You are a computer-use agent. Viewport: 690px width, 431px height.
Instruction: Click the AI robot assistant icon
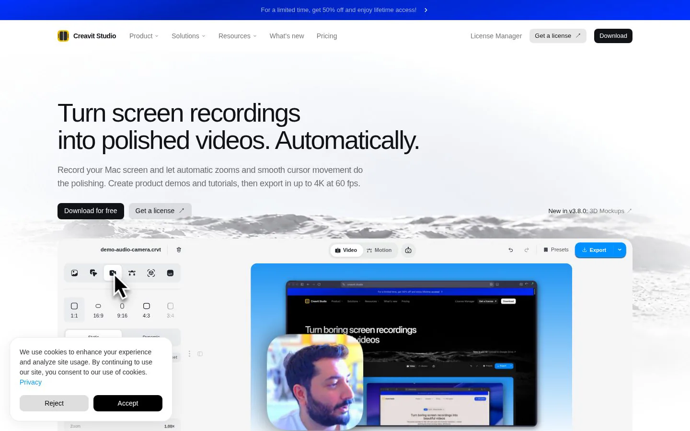pos(408,250)
